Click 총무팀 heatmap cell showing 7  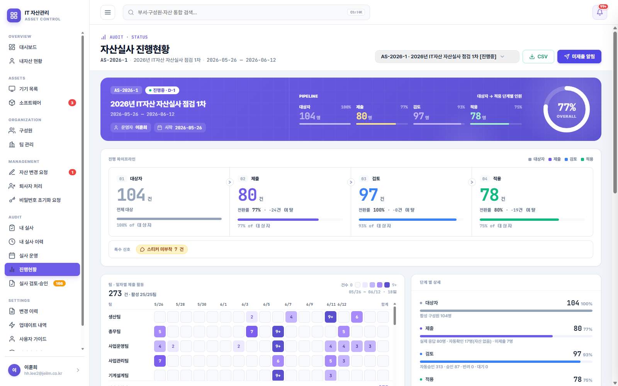pyautogui.click(x=252, y=332)
